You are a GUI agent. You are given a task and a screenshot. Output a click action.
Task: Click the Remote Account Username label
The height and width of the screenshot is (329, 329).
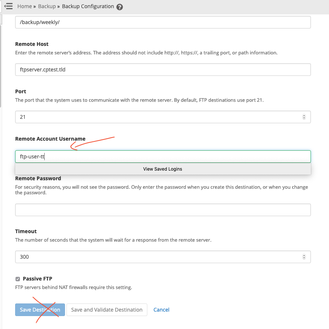pos(50,139)
